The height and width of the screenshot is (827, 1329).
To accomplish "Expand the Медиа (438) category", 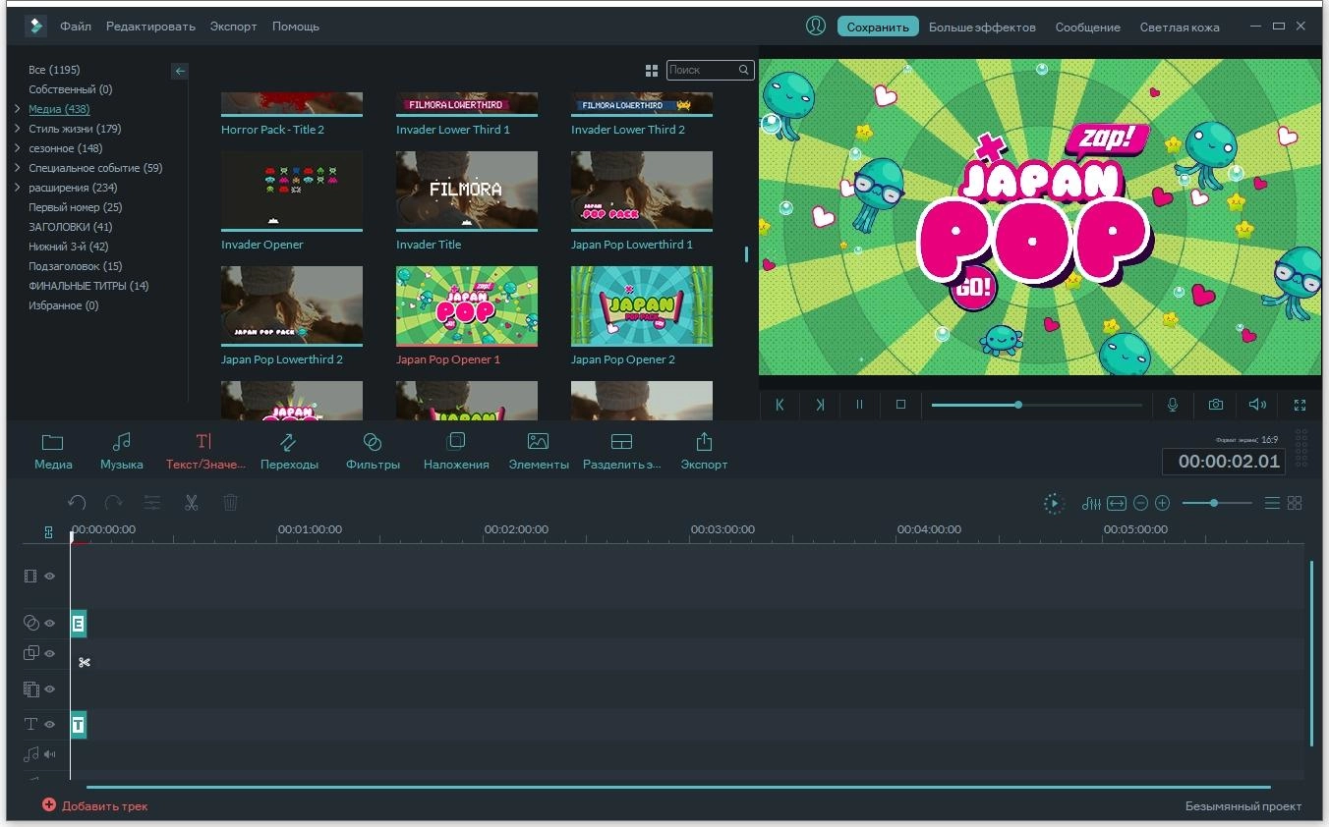I will pyautogui.click(x=18, y=109).
